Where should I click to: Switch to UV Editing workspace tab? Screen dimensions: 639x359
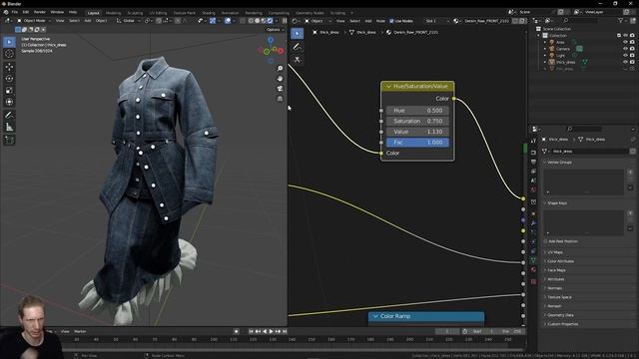(x=158, y=13)
